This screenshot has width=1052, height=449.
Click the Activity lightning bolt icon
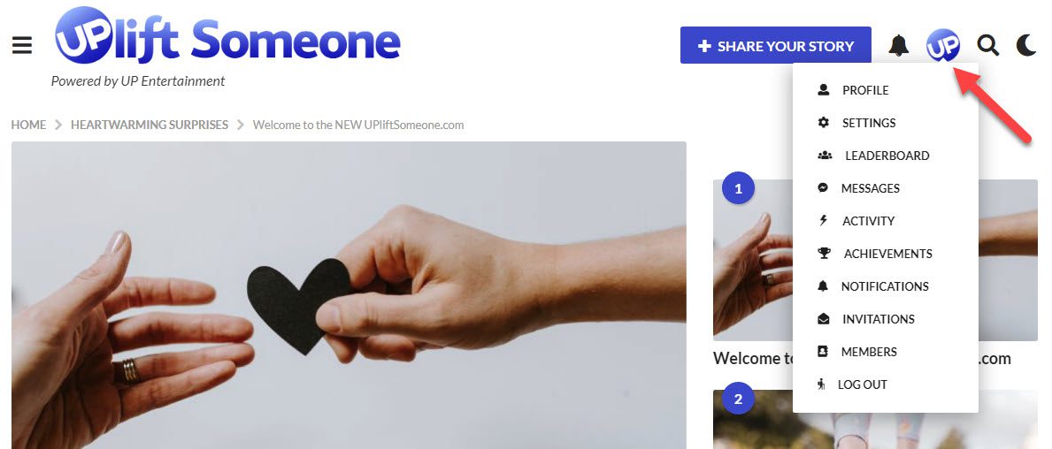823,220
